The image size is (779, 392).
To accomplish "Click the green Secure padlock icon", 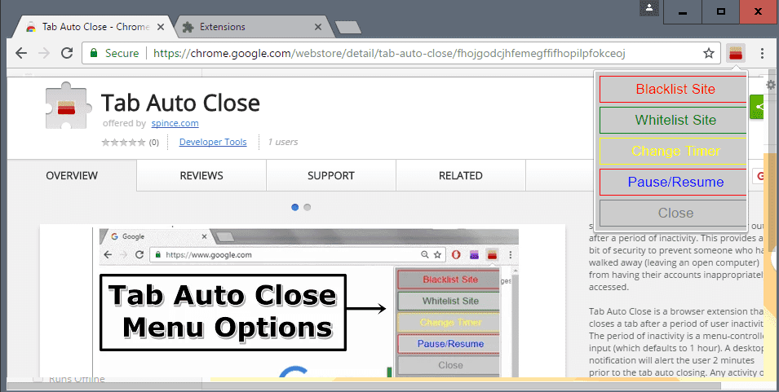I will (95, 53).
